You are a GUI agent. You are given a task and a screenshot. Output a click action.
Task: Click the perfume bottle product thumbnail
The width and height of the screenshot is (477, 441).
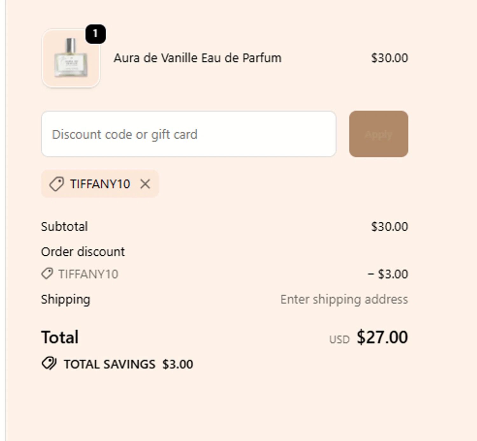[71, 59]
